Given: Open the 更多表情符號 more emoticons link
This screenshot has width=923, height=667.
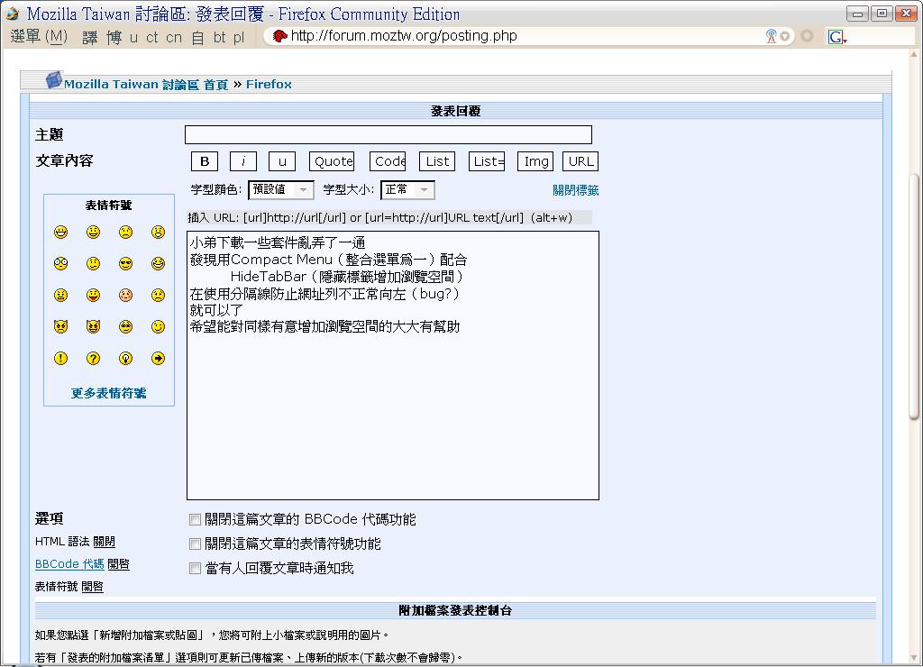Looking at the screenshot, I should 109,393.
